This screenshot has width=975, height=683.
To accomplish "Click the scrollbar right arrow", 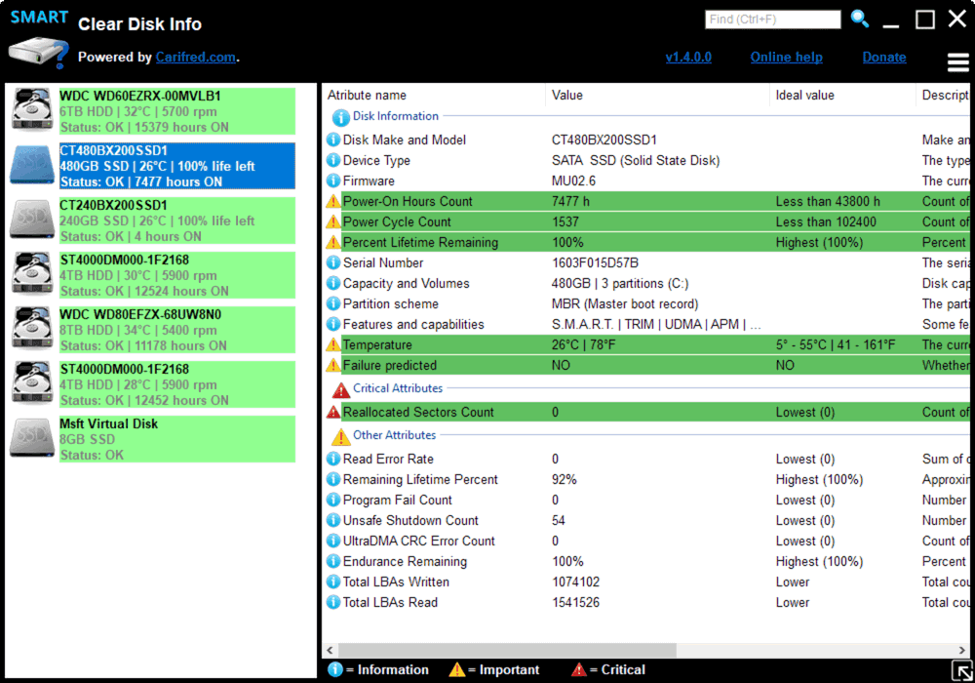I will tap(962, 650).
